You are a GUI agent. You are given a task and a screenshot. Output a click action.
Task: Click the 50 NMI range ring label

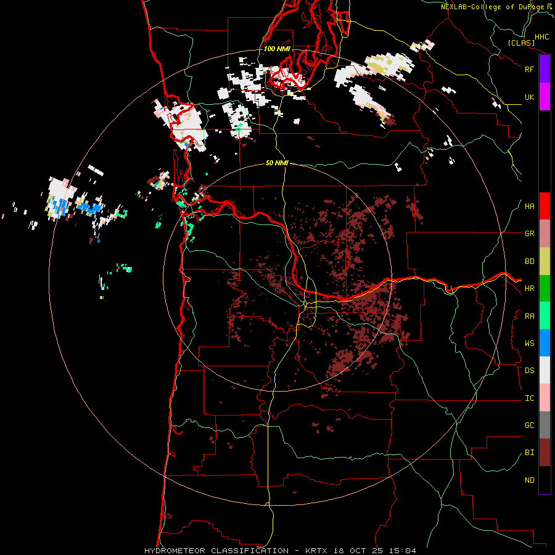[x=277, y=163]
